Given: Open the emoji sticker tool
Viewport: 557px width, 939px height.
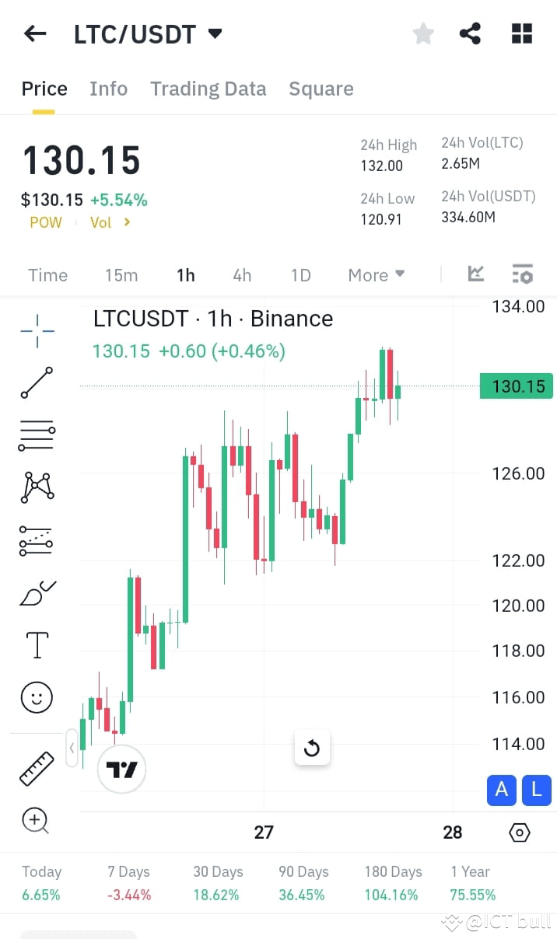Looking at the screenshot, I should pos(36,697).
